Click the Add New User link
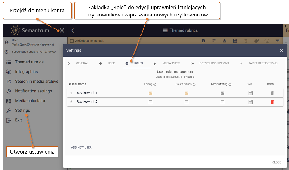 coord(81,147)
